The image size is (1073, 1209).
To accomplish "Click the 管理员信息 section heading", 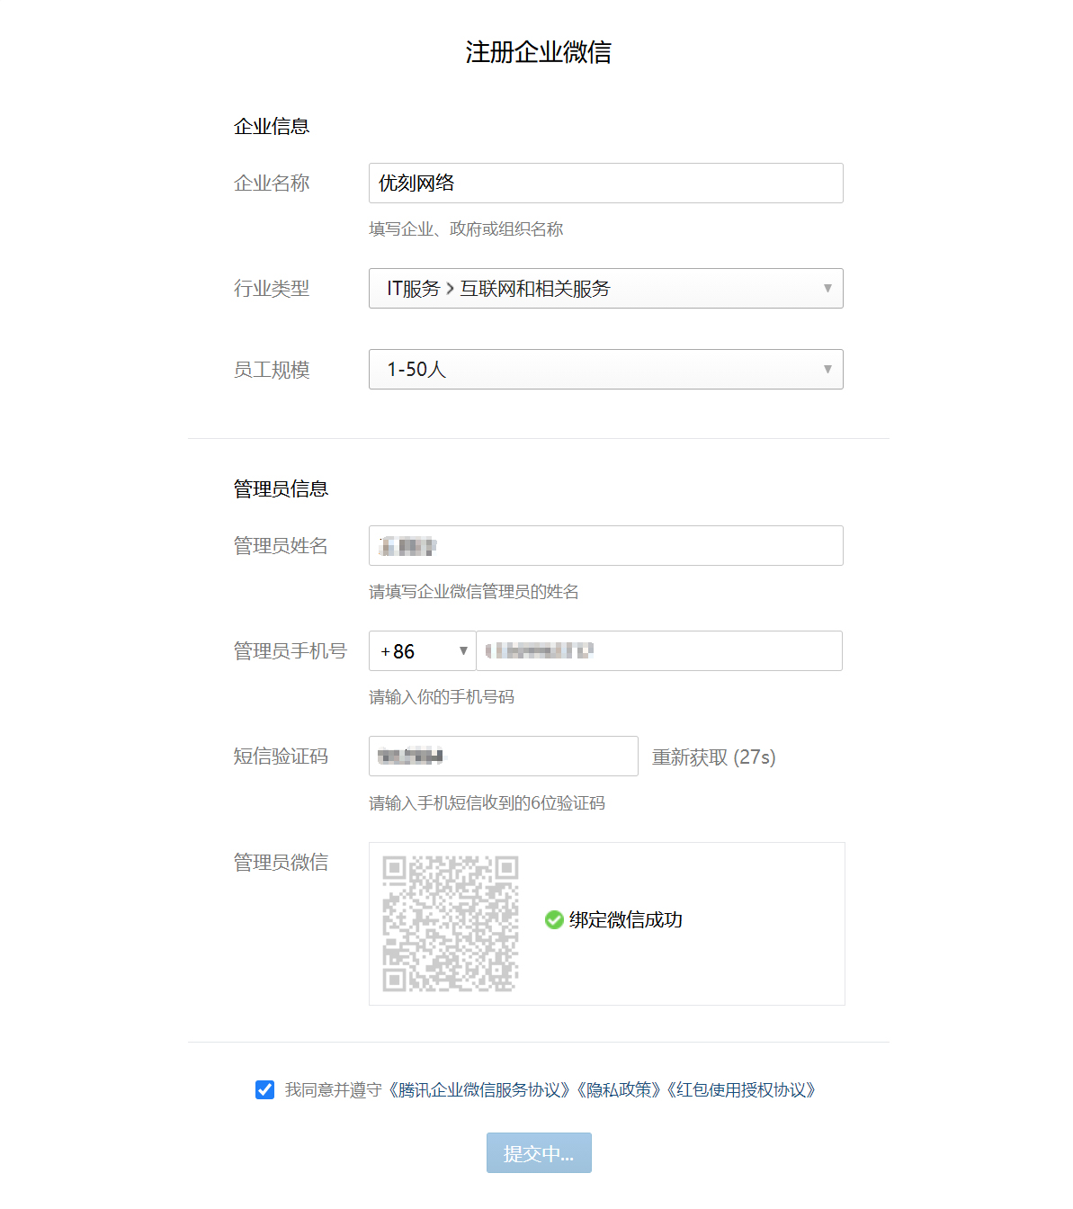I will pos(281,489).
